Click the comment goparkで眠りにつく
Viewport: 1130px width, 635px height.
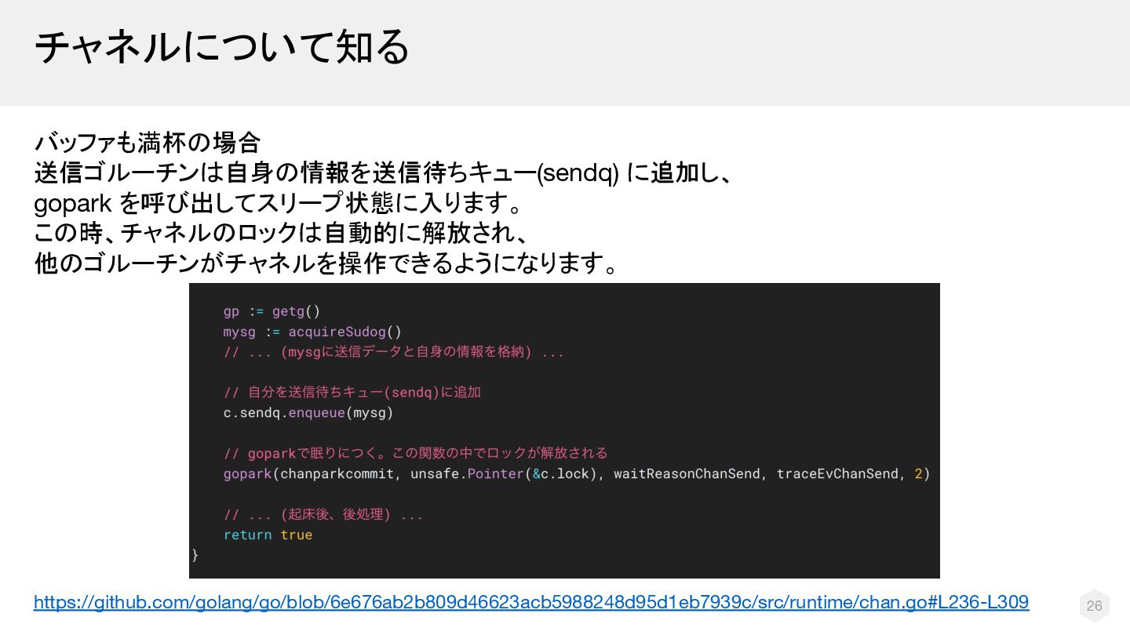[416, 453]
